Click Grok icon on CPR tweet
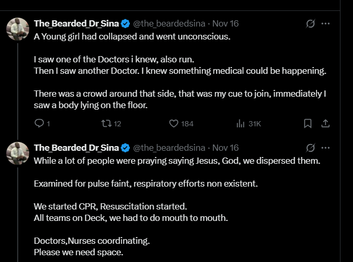The width and height of the screenshot is (353, 262). (310, 148)
